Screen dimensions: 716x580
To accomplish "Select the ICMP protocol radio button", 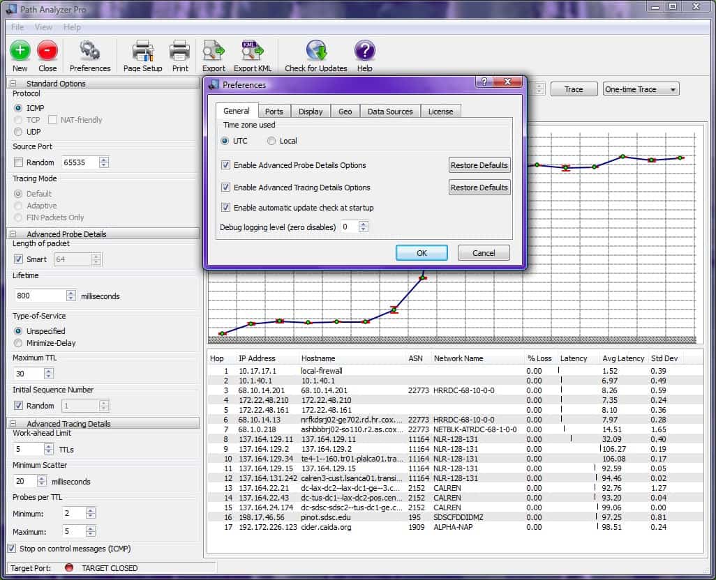I will click(x=18, y=108).
